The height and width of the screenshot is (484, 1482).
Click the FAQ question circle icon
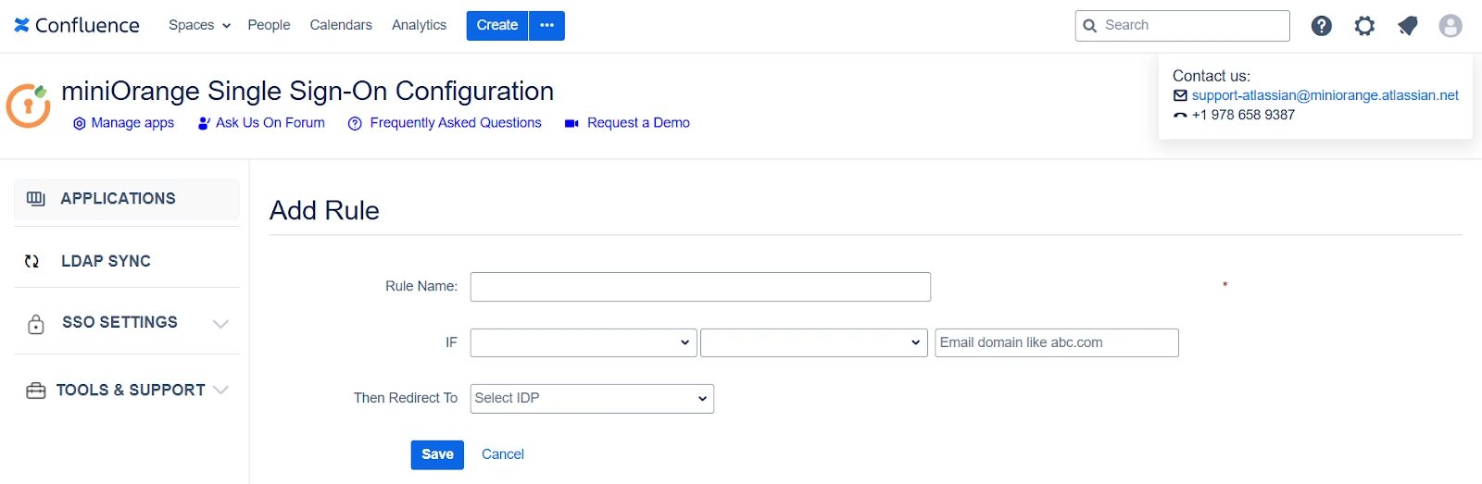coord(355,123)
